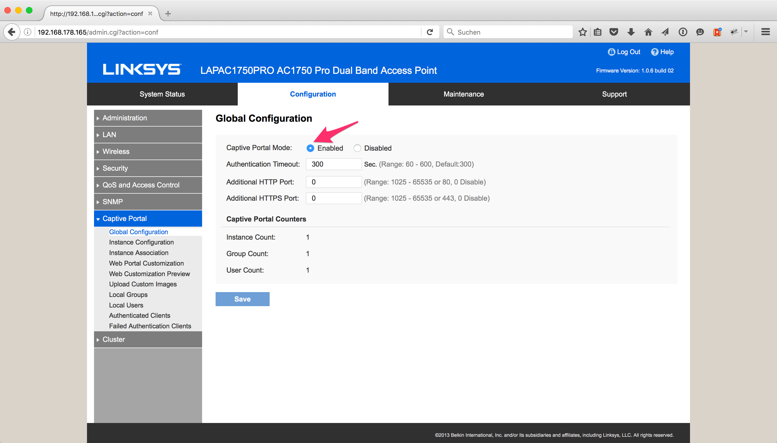The height and width of the screenshot is (443, 777).
Task: Click the Group Count value
Action: pyautogui.click(x=307, y=253)
